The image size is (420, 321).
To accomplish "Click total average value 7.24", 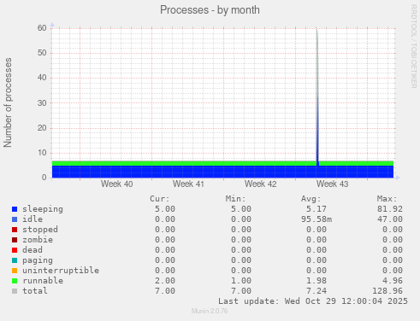I will pyautogui.click(x=316, y=291).
